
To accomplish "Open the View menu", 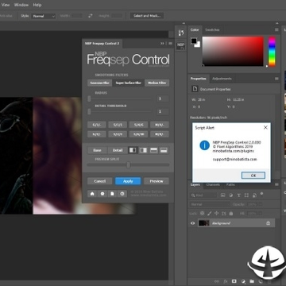I will pyautogui.click(x=6, y=5).
